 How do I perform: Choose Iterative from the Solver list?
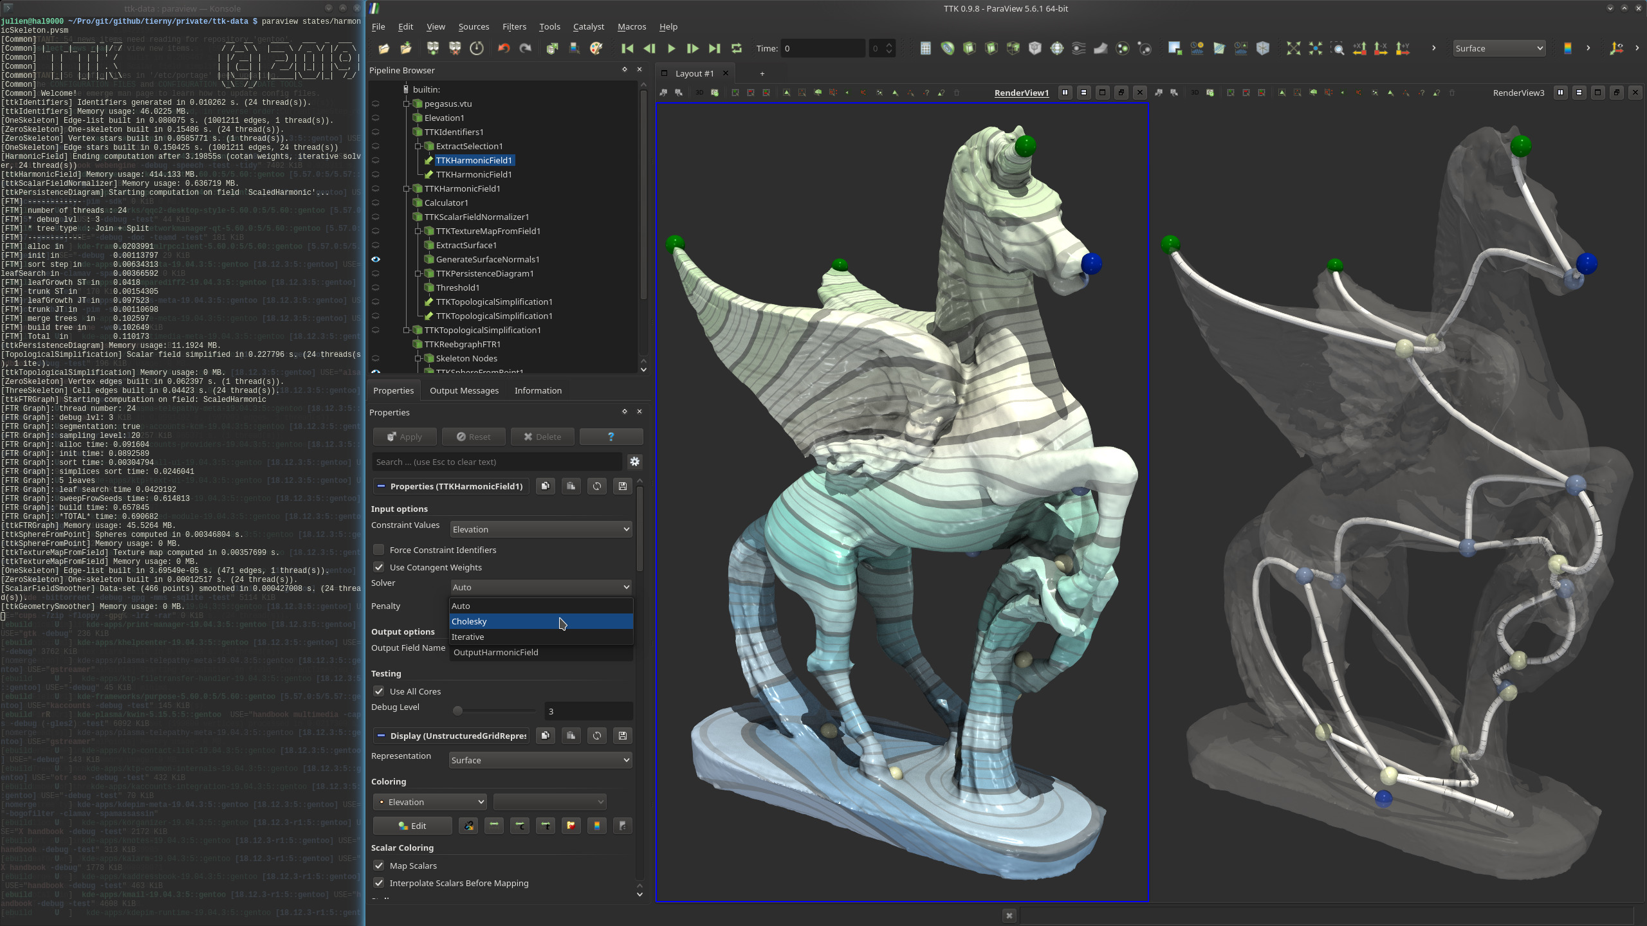pyautogui.click(x=541, y=637)
